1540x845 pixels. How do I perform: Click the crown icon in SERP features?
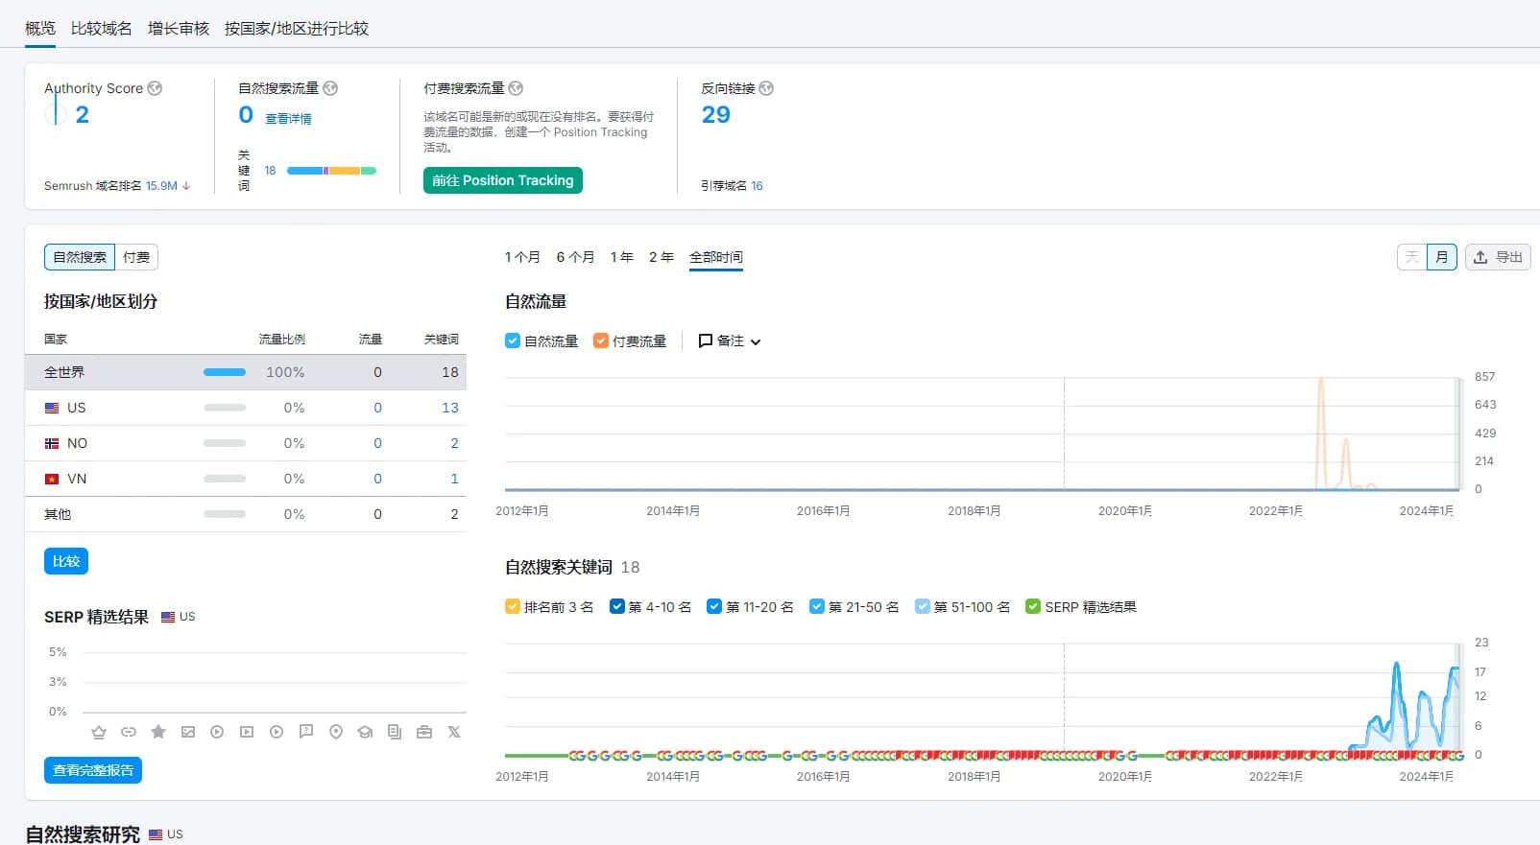coord(99,732)
